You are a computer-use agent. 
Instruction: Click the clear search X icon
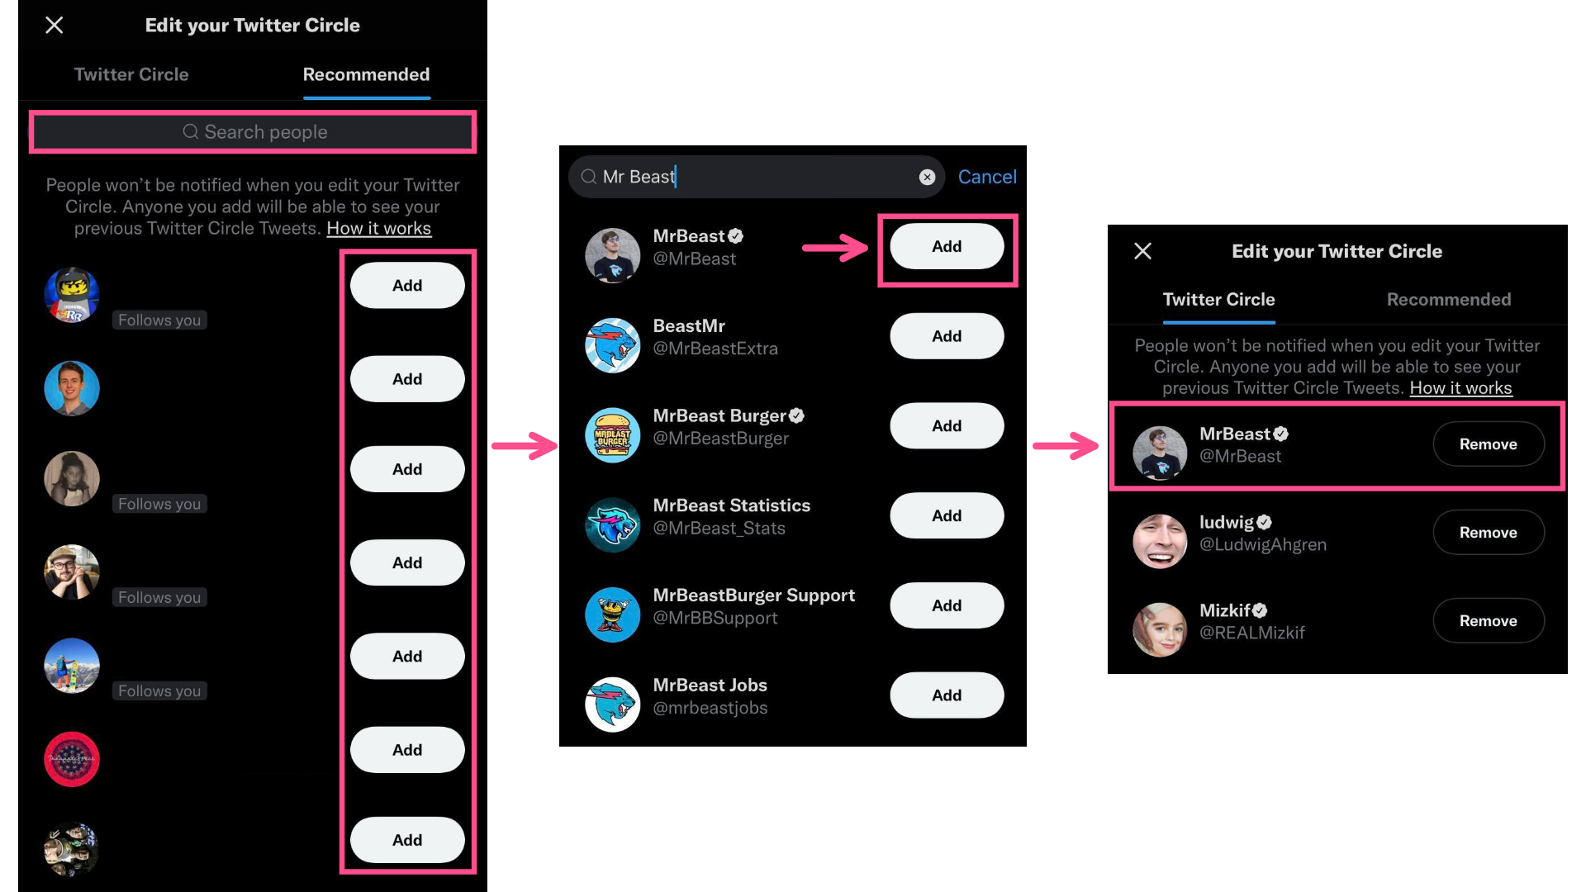pos(925,177)
